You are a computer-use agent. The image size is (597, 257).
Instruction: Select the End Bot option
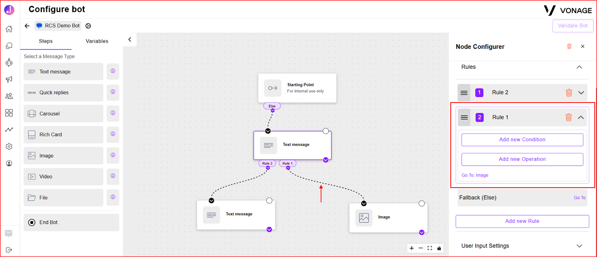click(71, 222)
